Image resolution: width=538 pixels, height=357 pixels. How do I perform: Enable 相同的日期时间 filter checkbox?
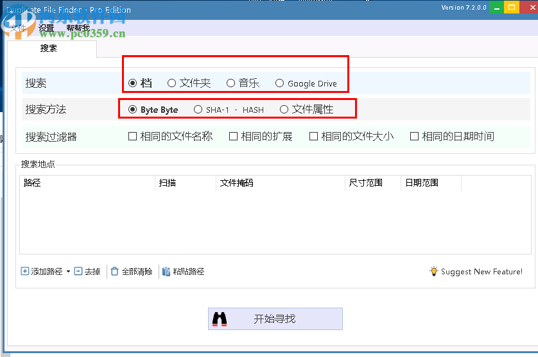[415, 137]
